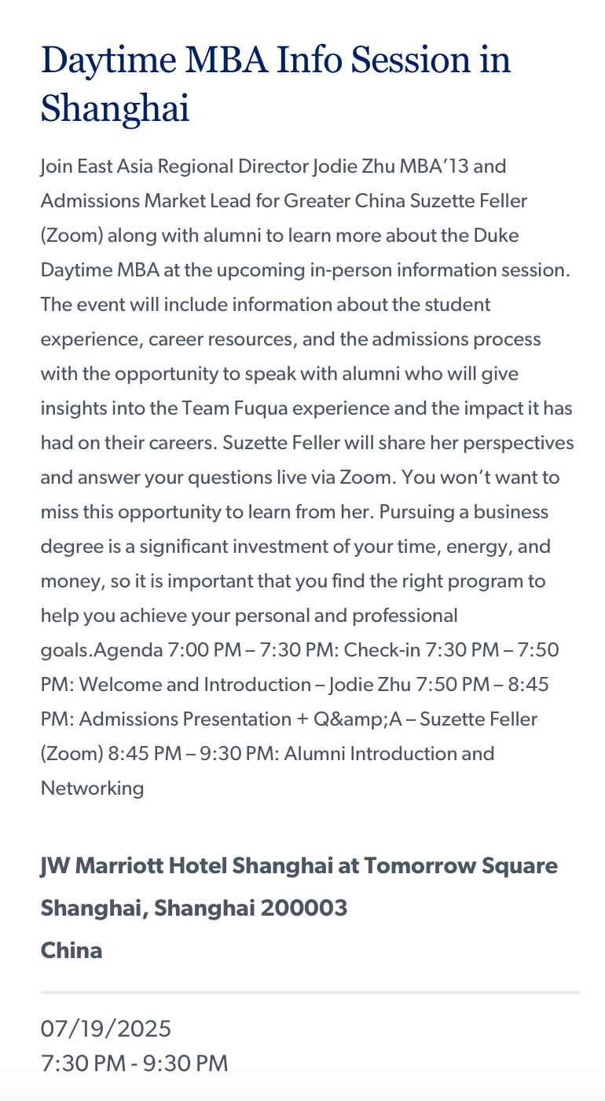The height and width of the screenshot is (1101, 605).
Task: Click the Alumni Introduction and agenda line
Action: click(390, 754)
